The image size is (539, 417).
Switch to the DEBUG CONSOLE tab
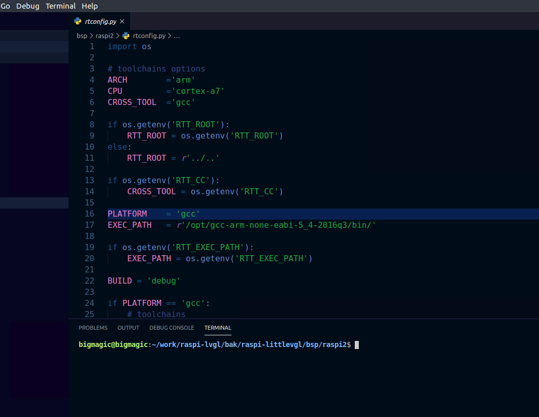tap(172, 328)
